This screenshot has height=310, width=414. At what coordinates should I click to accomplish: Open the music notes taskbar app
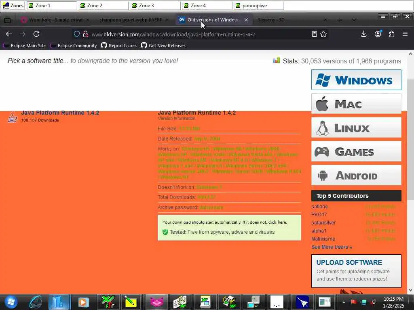pos(180,302)
